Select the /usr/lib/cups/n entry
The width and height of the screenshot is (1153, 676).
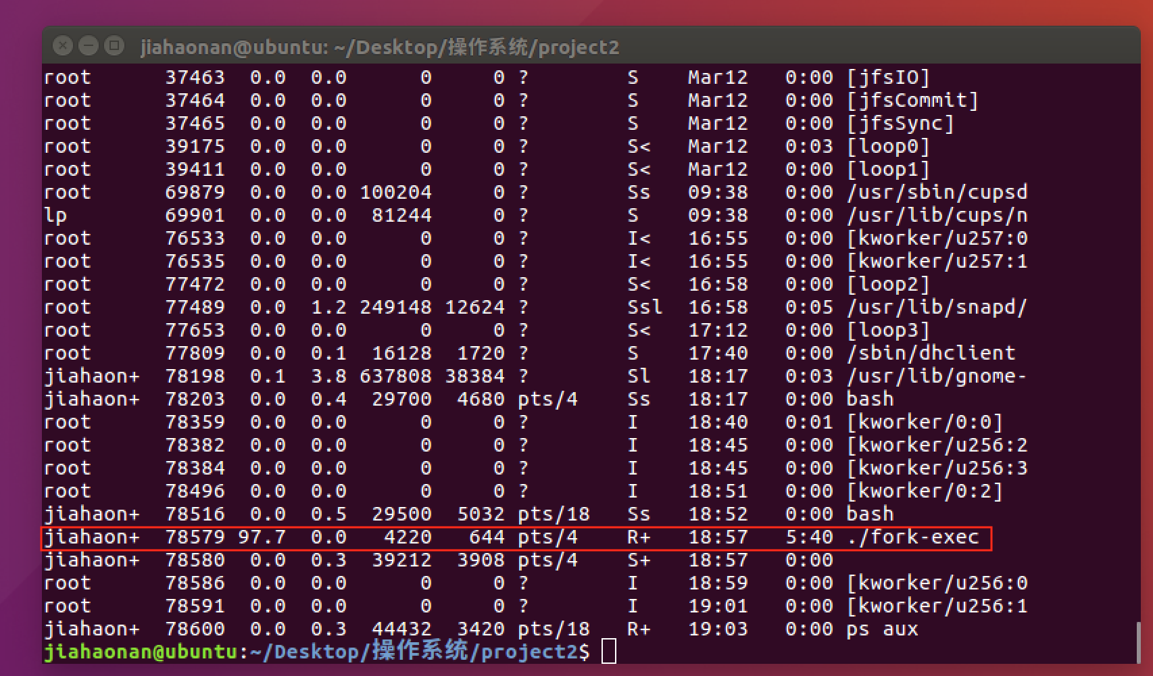pyautogui.click(x=937, y=215)
